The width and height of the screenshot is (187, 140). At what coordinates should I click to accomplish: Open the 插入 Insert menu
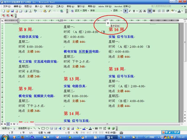(x=39, y=6)
